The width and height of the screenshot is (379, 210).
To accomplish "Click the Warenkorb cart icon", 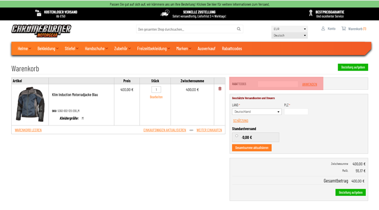I will tap(344, 29).
